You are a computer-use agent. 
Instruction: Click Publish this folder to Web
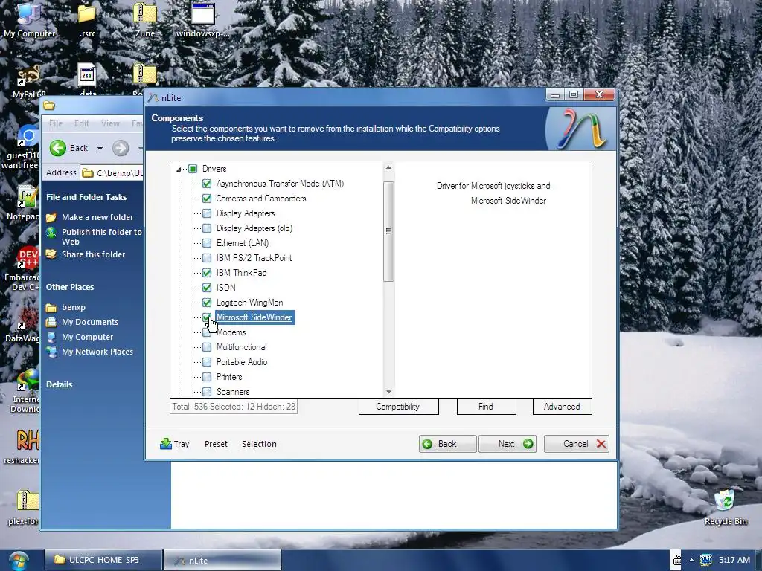[x=95, y=236]
